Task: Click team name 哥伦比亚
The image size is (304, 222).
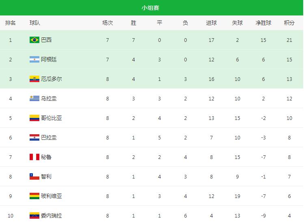Action: [x=52, y=118]
